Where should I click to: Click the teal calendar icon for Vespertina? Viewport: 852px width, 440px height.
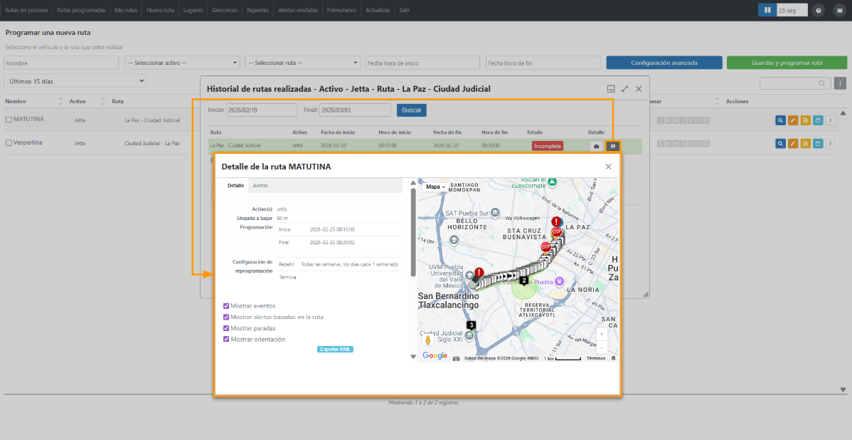818,144
